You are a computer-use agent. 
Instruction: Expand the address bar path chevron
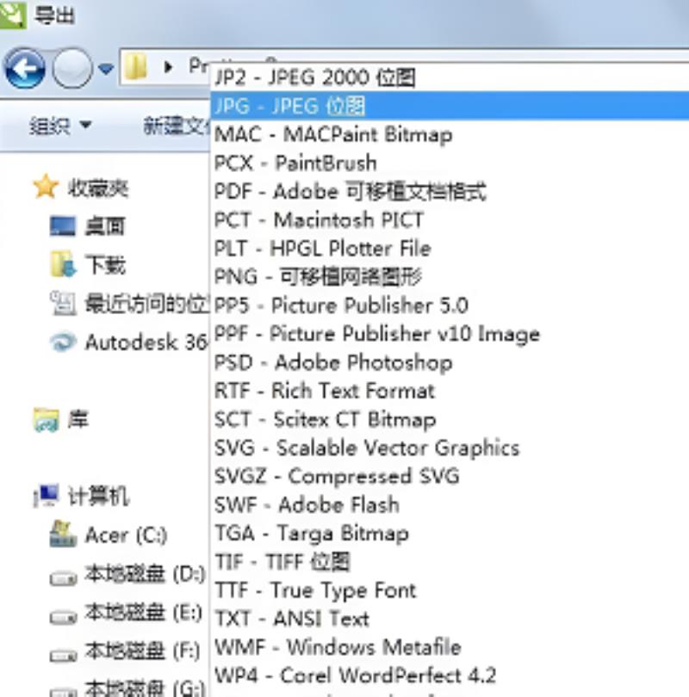point(168,67)
